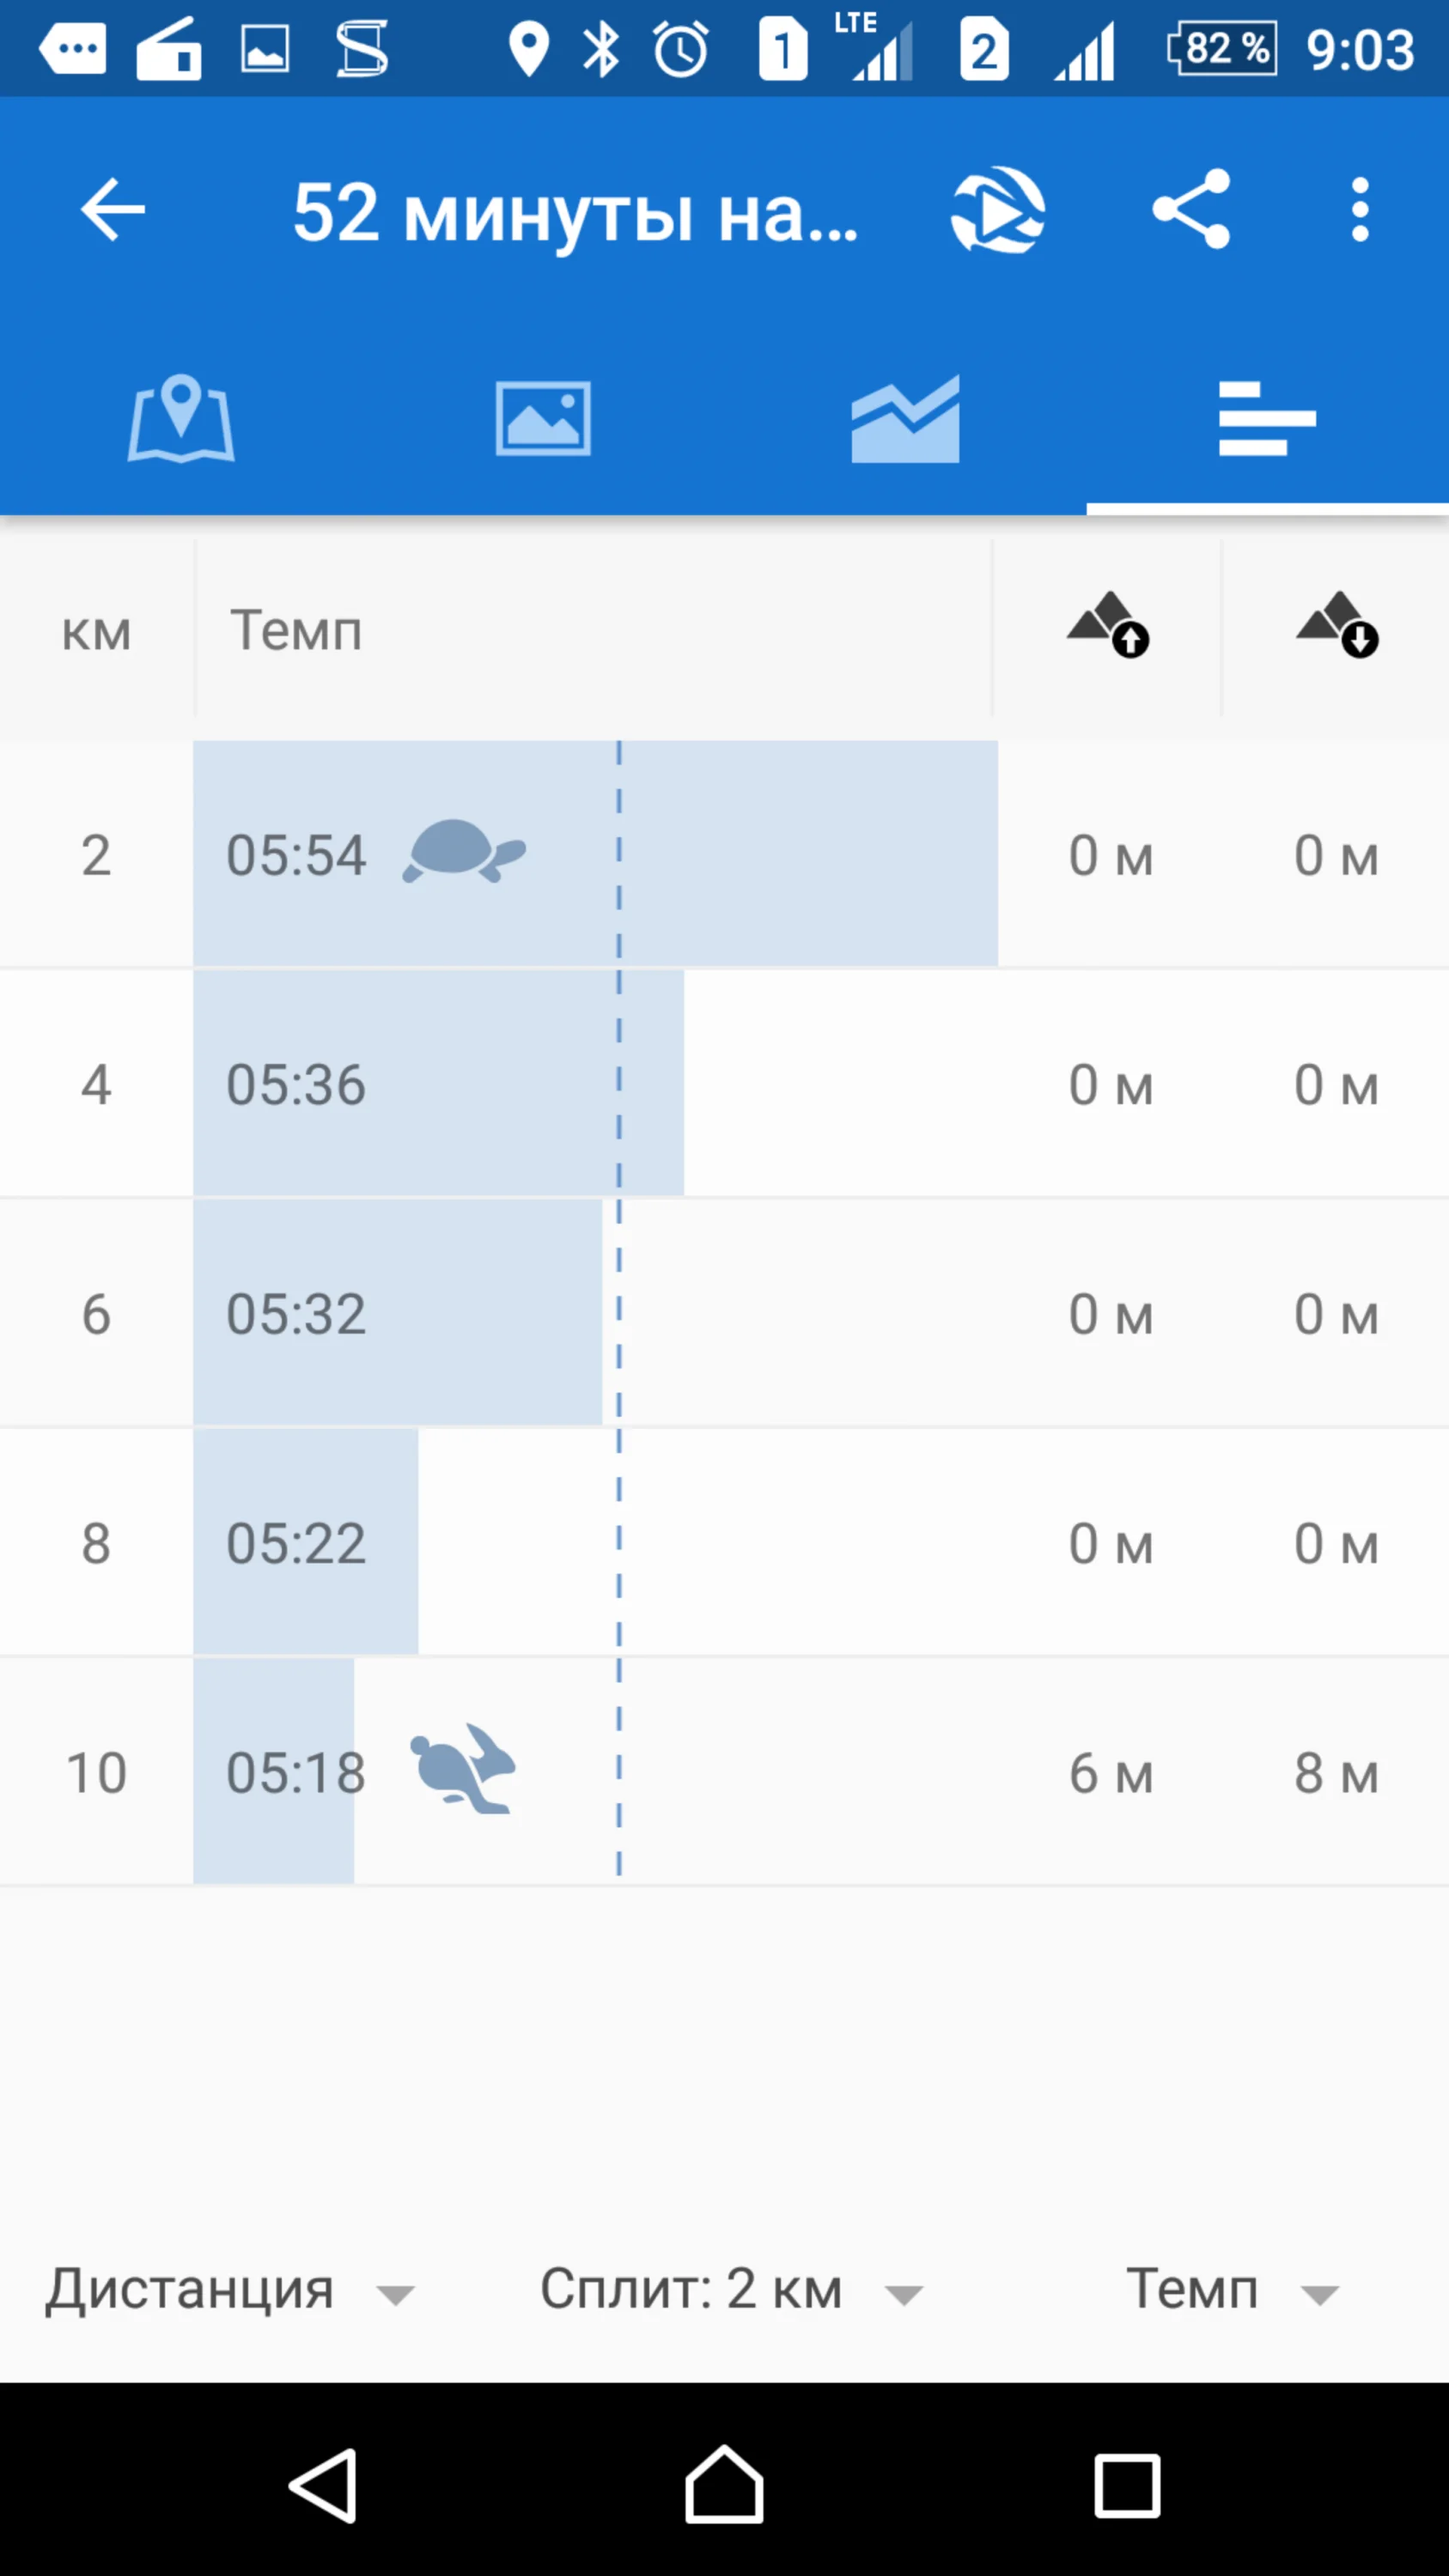Tap the elevation loss column icon
The width and height of the screenshot is (1449, 2576).
click(1337, 627)
